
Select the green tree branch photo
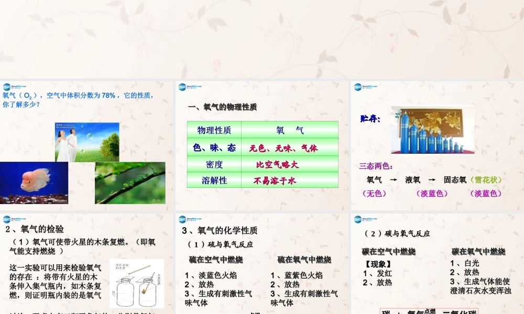click(130, 183)
